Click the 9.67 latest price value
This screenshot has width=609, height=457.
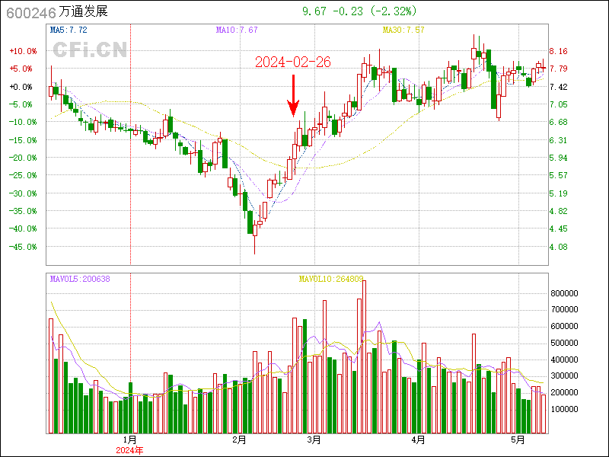tap(314, 11)
